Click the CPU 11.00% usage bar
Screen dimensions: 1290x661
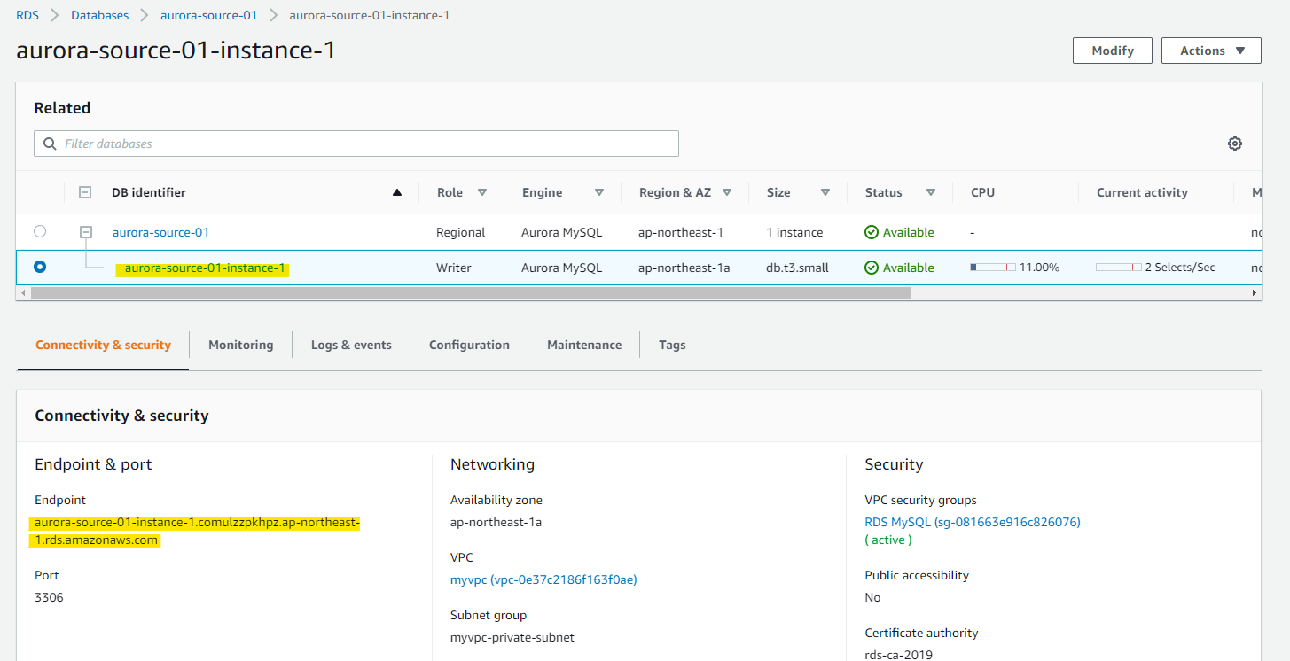click(x=993, y=267)
